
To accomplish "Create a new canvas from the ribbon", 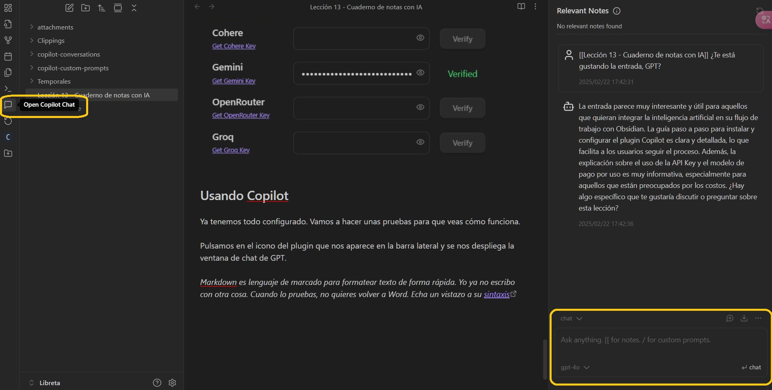I will 8,8.
